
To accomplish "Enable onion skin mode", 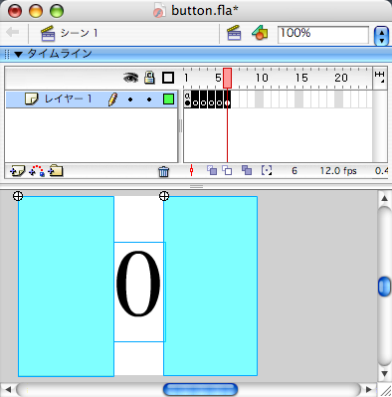I will click(212, 170).
